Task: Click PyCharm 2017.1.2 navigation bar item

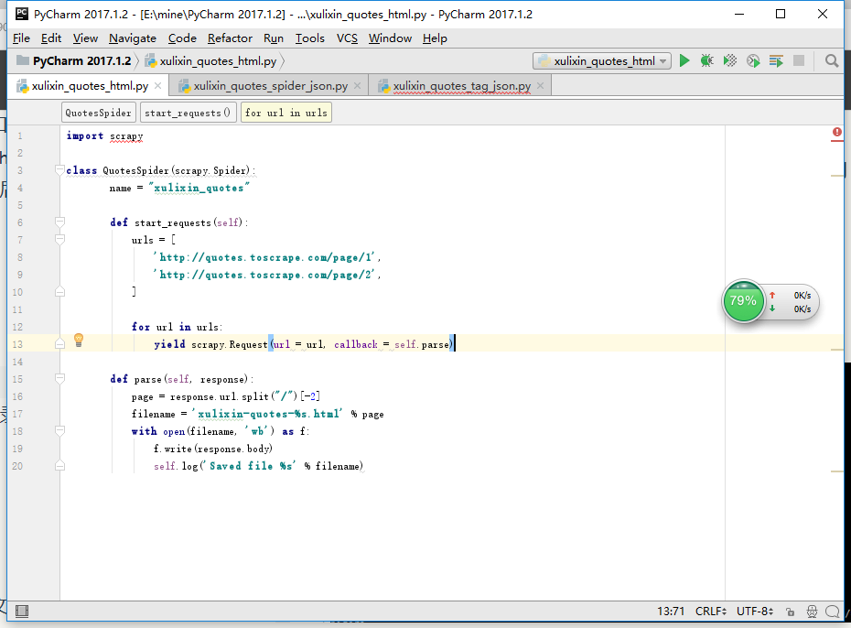Action: click(x=74, y=60)
